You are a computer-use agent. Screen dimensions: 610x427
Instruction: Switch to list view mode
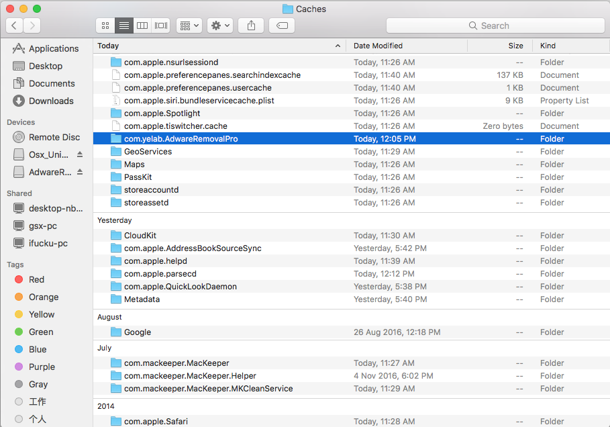pyautogui.click(x=123, y=26)
